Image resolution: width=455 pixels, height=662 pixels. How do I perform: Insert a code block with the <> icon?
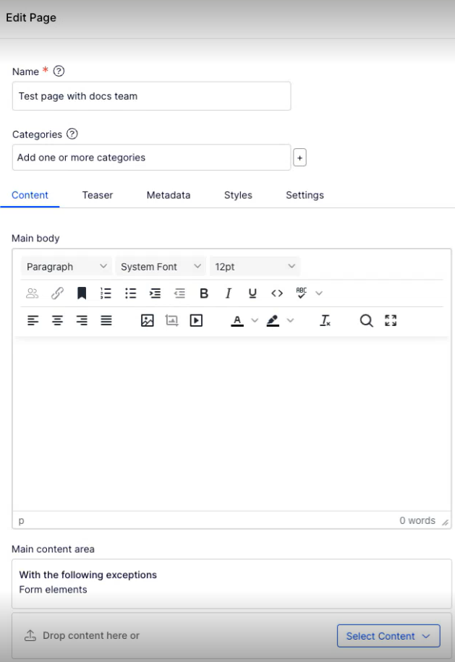[x=276, y=293]
